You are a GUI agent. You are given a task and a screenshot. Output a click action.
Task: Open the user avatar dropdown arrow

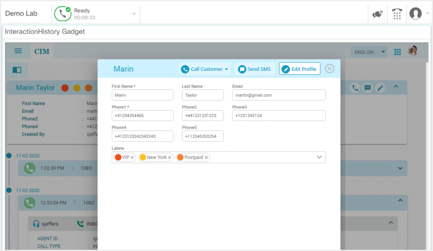click(428, 13)
